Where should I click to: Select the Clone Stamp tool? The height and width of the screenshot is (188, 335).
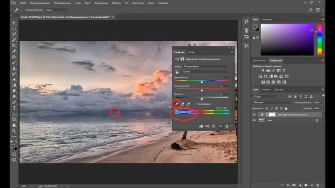pos(14,68)
